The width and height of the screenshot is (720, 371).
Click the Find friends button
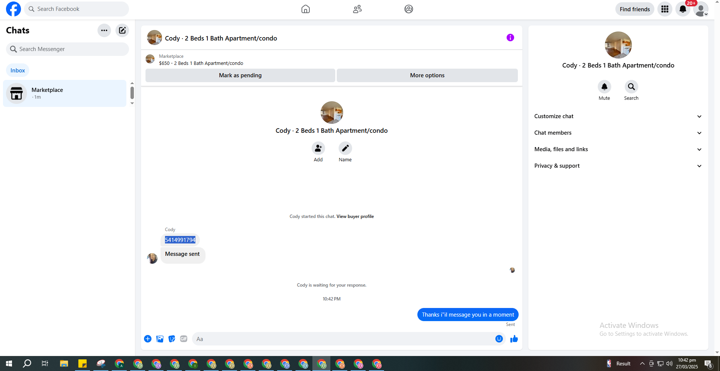635,9
